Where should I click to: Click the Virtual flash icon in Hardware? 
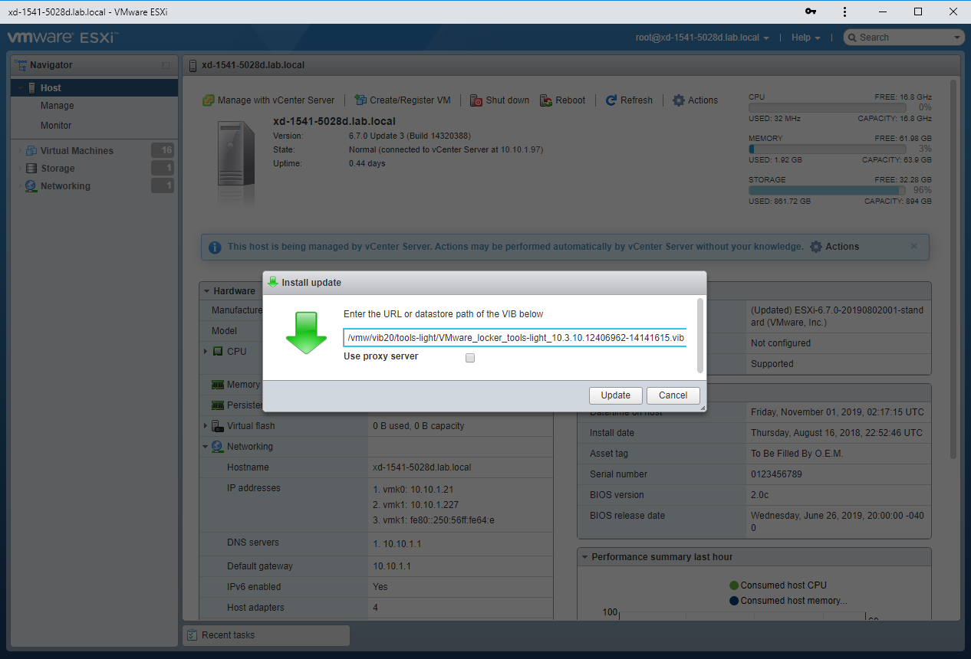coord(218,426)
